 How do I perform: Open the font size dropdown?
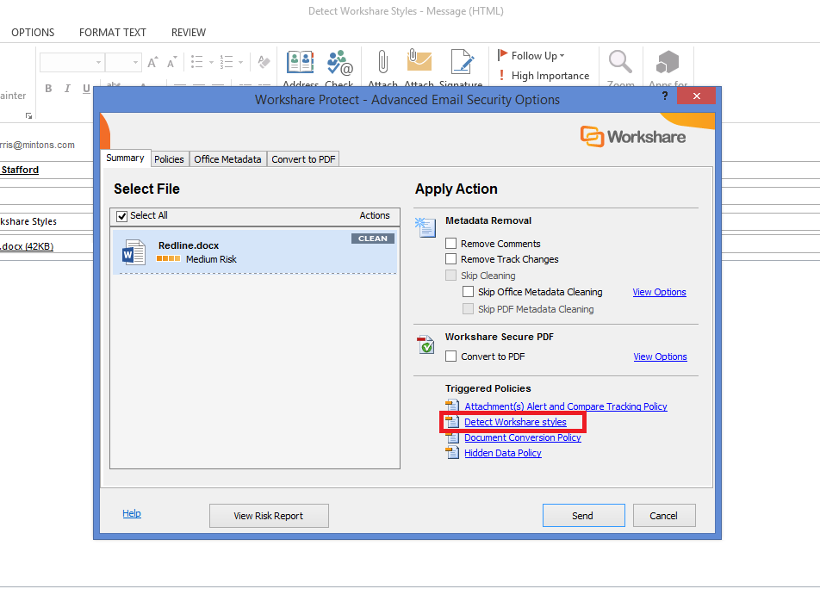pos(135,63)
